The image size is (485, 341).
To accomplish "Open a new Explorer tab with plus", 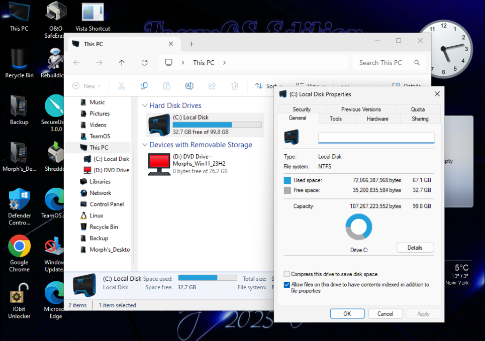I will [x=191, y=44].
